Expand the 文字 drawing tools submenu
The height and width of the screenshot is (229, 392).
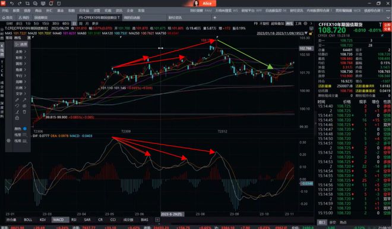click(21, 93)
